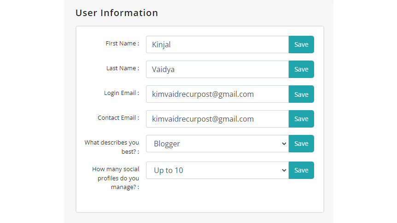Click the 'Contact Email :' label
397x223 pixels.
click(x=118, y=118)
